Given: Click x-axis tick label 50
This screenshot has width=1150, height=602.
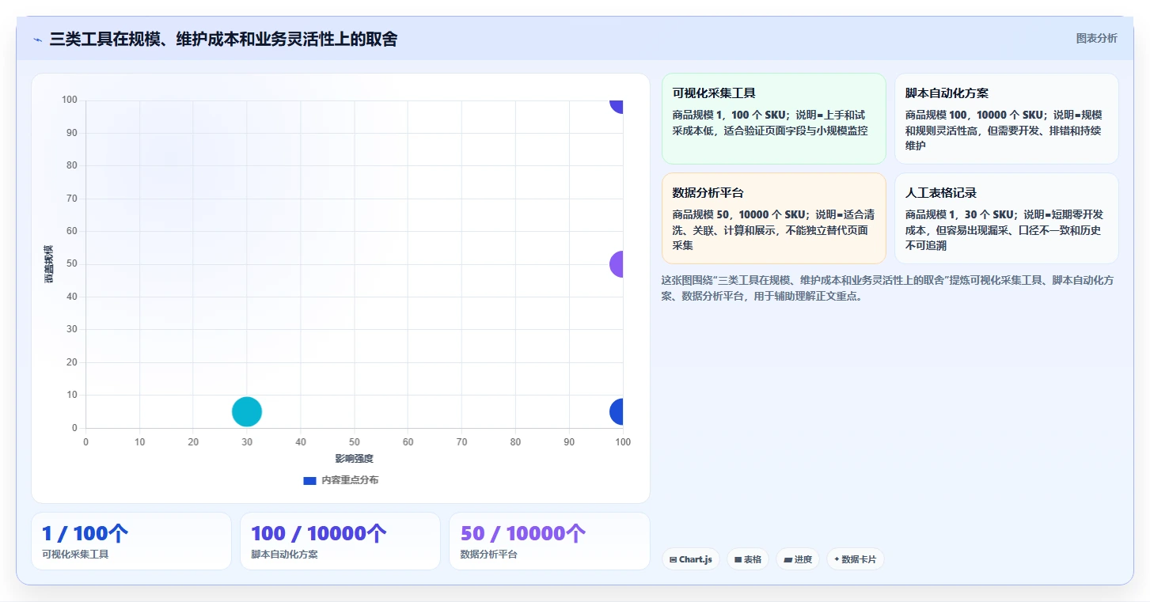Looking at the screenshot, I should [x=355, y=442].
